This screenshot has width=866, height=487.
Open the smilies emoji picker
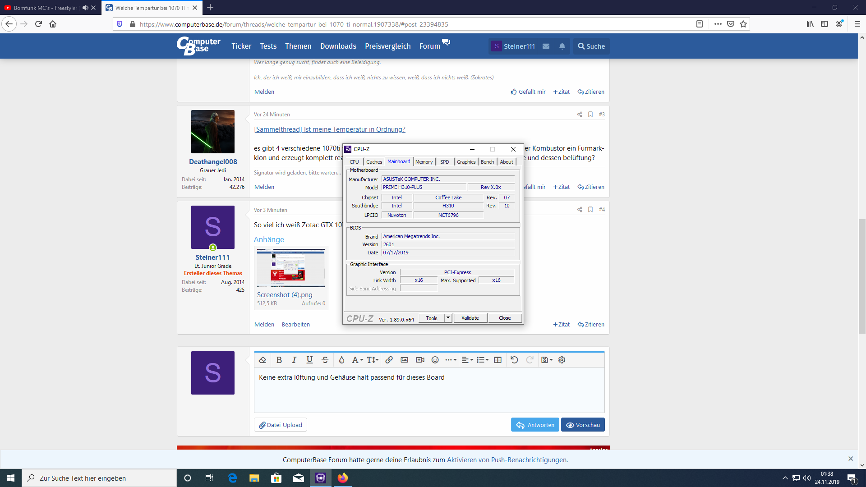(435, 360)
